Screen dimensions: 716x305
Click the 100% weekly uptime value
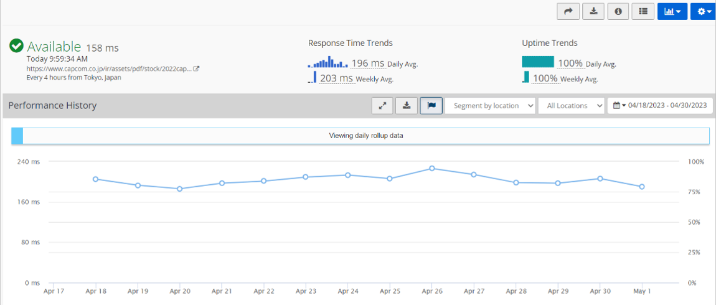(545, 78)
